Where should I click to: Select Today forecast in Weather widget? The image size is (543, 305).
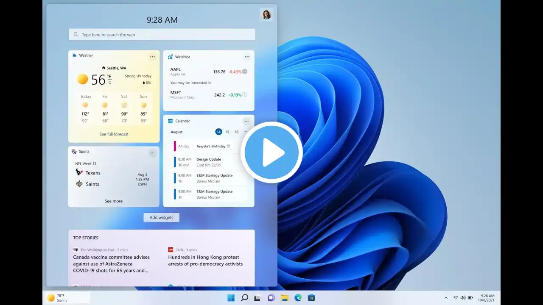[85, 109]
